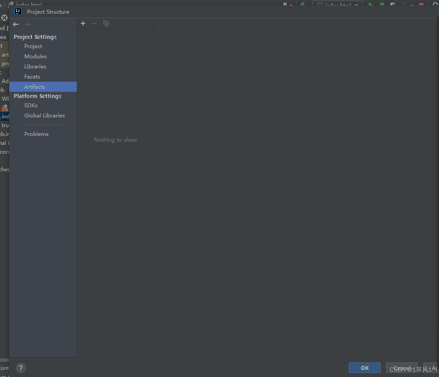Click the remove artifact minus icon
This screenshot has width=439, height=377.
(x=95, y=23)
